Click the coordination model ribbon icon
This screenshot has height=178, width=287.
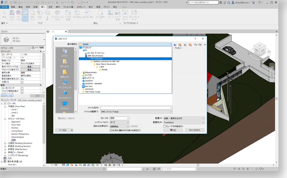click(x=57, y=15)
